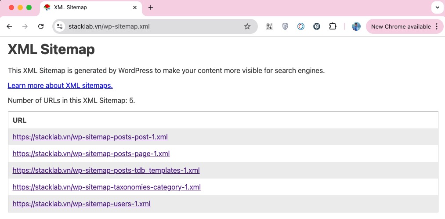The height and width of the screenshot is (219, 445).
Task: Open a new tab with plus button
Action: point(151,7)
